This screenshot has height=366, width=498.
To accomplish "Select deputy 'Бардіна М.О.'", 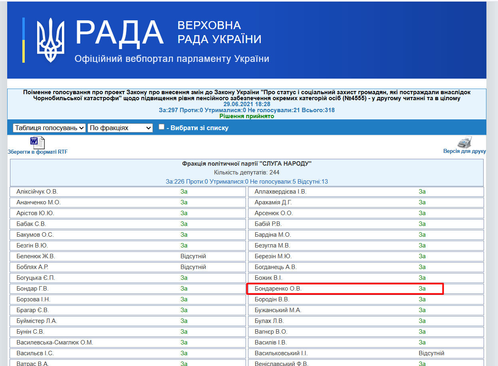I will tap(273, 235).
